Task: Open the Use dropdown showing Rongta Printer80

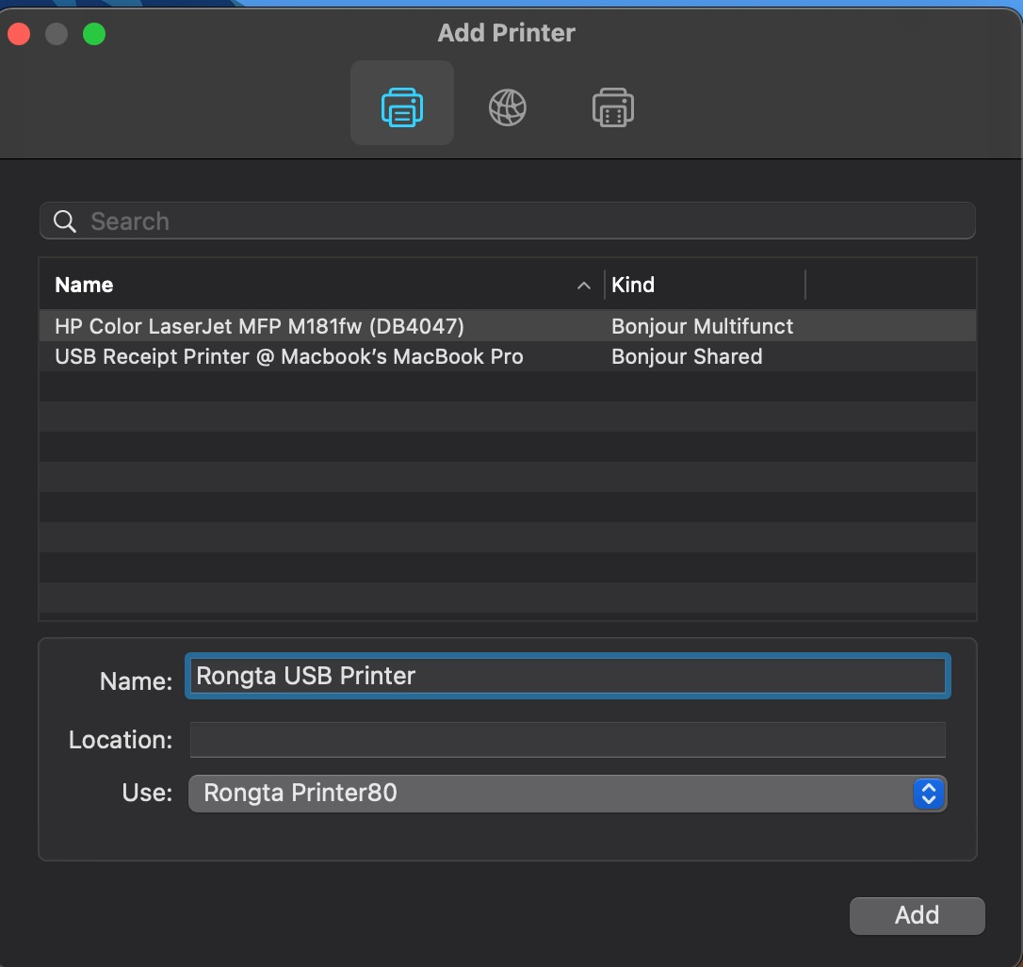Action: coord(568,794)
